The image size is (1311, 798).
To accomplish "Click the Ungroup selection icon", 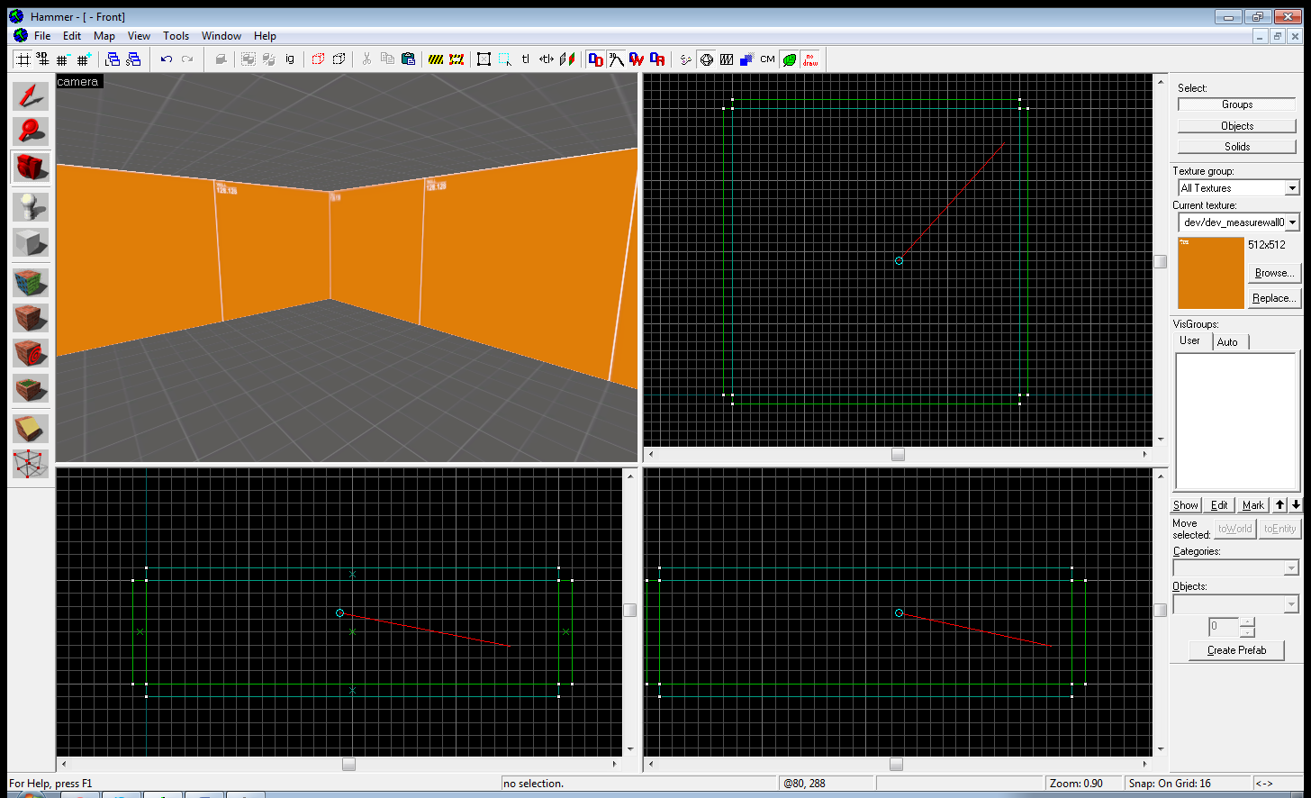I will (268, 59).
